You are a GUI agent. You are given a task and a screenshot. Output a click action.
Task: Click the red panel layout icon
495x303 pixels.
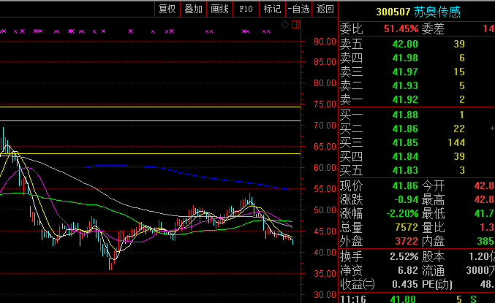tap(295, 24)
